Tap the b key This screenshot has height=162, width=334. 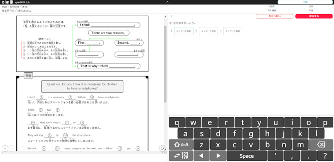tap(267, 145)
